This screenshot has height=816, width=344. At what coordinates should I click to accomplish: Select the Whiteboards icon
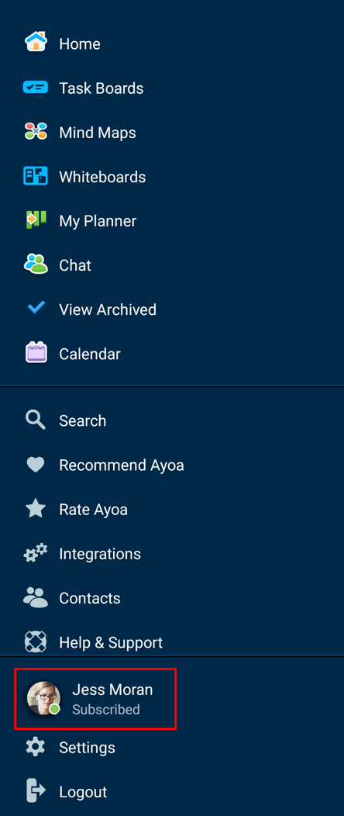[x=36, y=176]
